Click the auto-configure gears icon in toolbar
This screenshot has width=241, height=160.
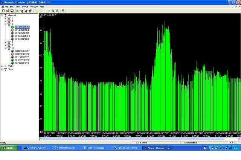click(22, 11)
